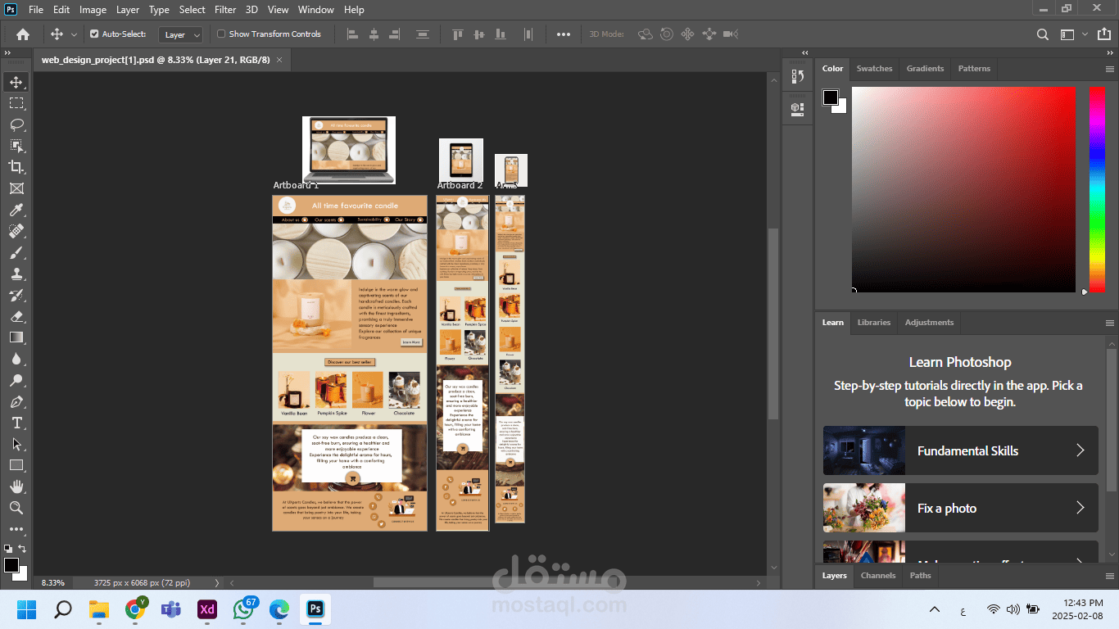This screenshot has width=1119, height=629.
Task: Open the share button in the options bar
Action: (x=1105, y=34)
